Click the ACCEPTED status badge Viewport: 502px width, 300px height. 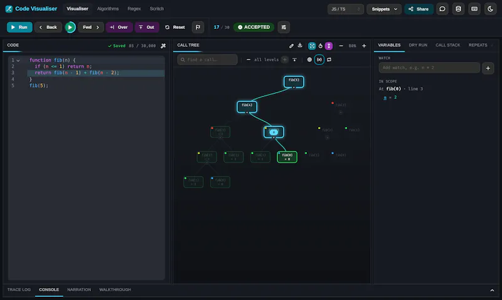tap(254, 27)
